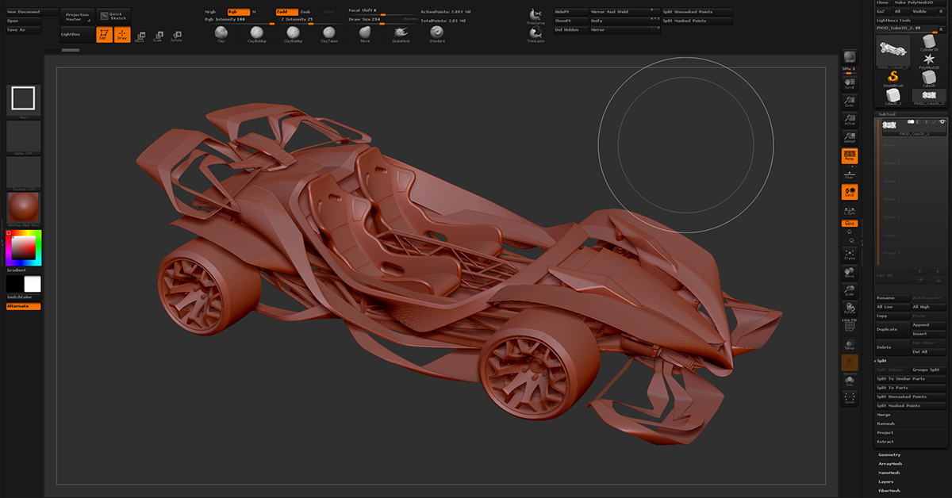952x498 pixels.
Task: Open Projection Master dropdown
Action: coord(78,16)
